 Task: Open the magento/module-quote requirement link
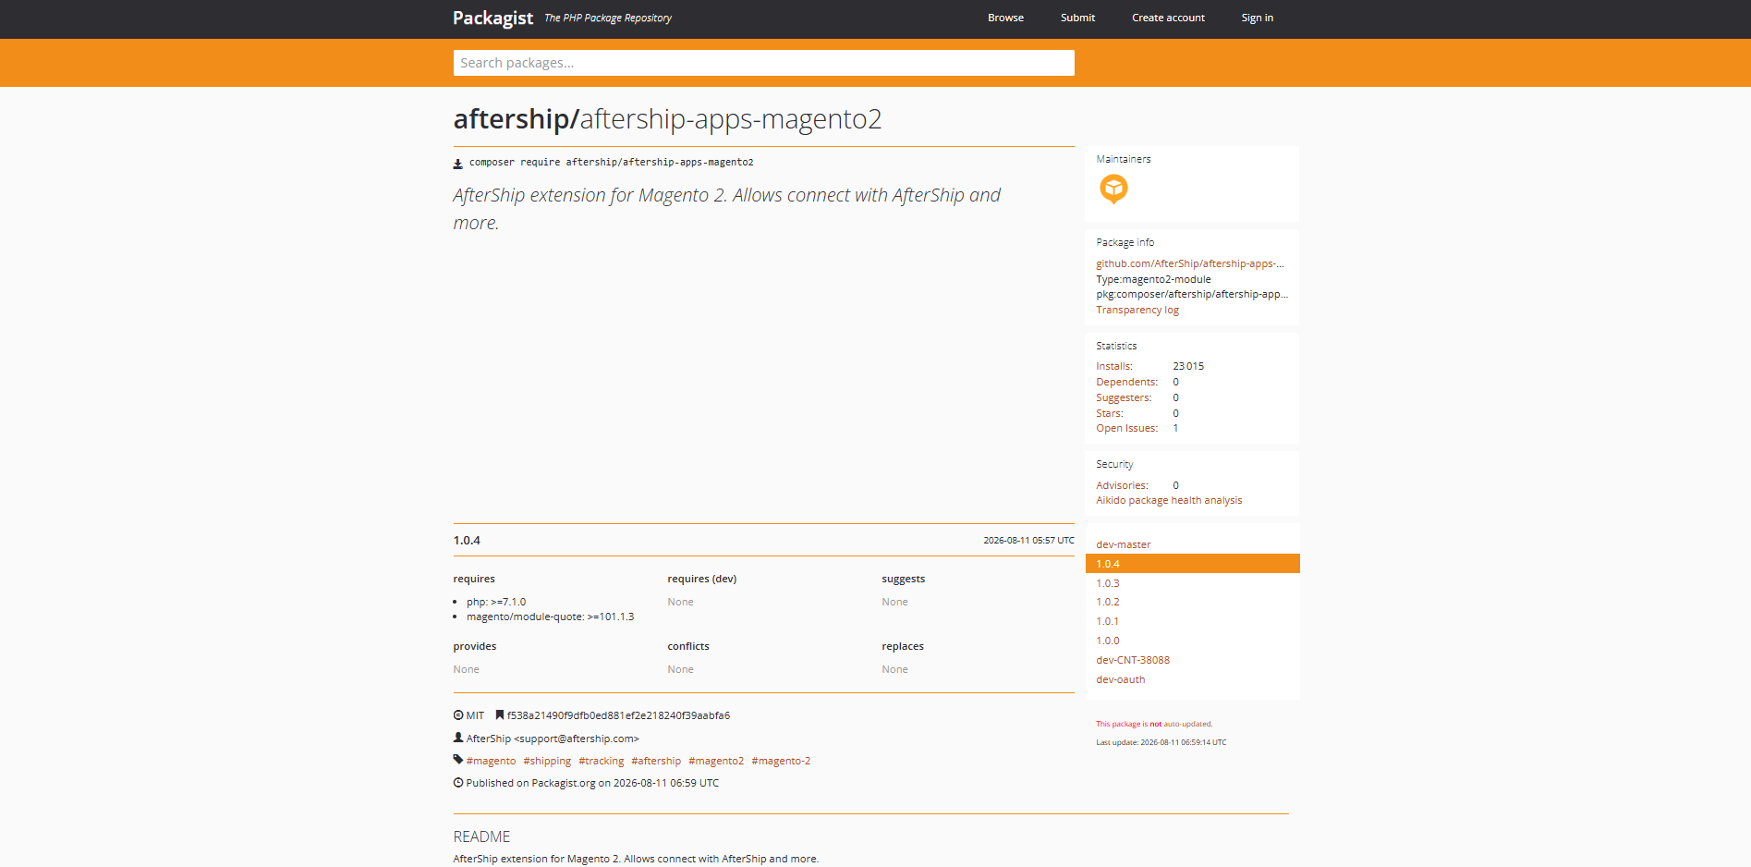pyautogui.click(x=525, y=617)
